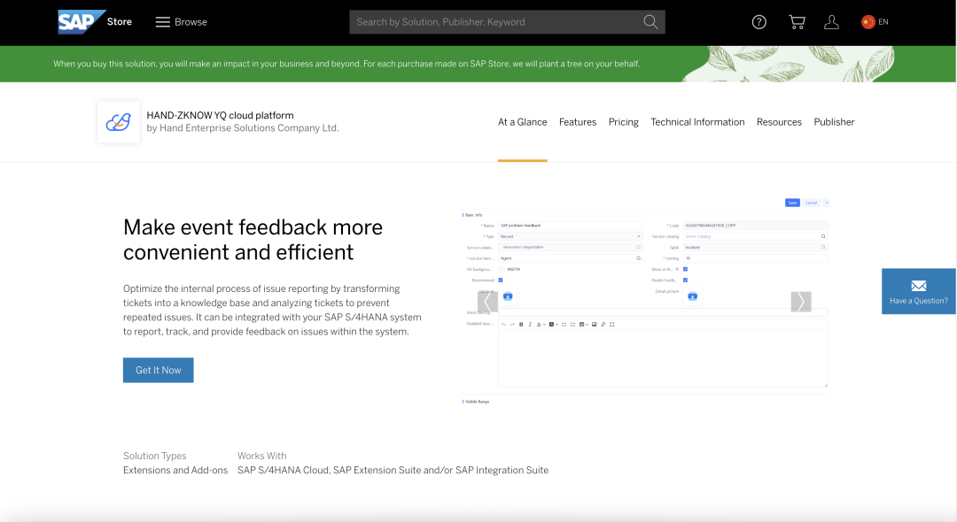
Task: Open the Browse hamburger menu
Action: point(181,22)
